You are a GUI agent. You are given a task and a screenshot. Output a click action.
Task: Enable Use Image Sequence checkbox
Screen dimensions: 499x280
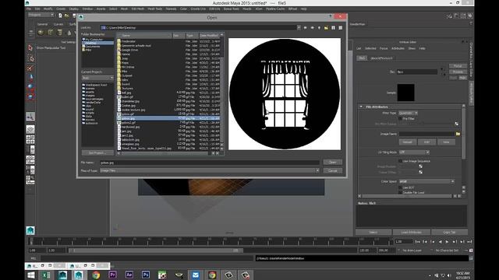(x=400, y=161)
